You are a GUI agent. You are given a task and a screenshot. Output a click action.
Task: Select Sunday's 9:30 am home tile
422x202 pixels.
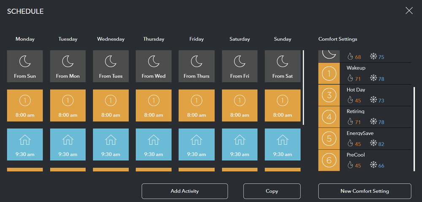283,144
